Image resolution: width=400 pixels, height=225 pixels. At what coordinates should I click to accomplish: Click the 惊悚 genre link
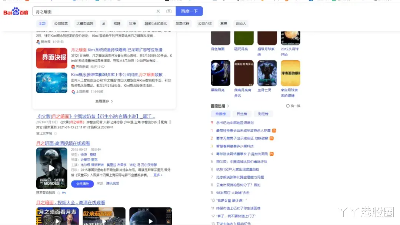(84, 155)
